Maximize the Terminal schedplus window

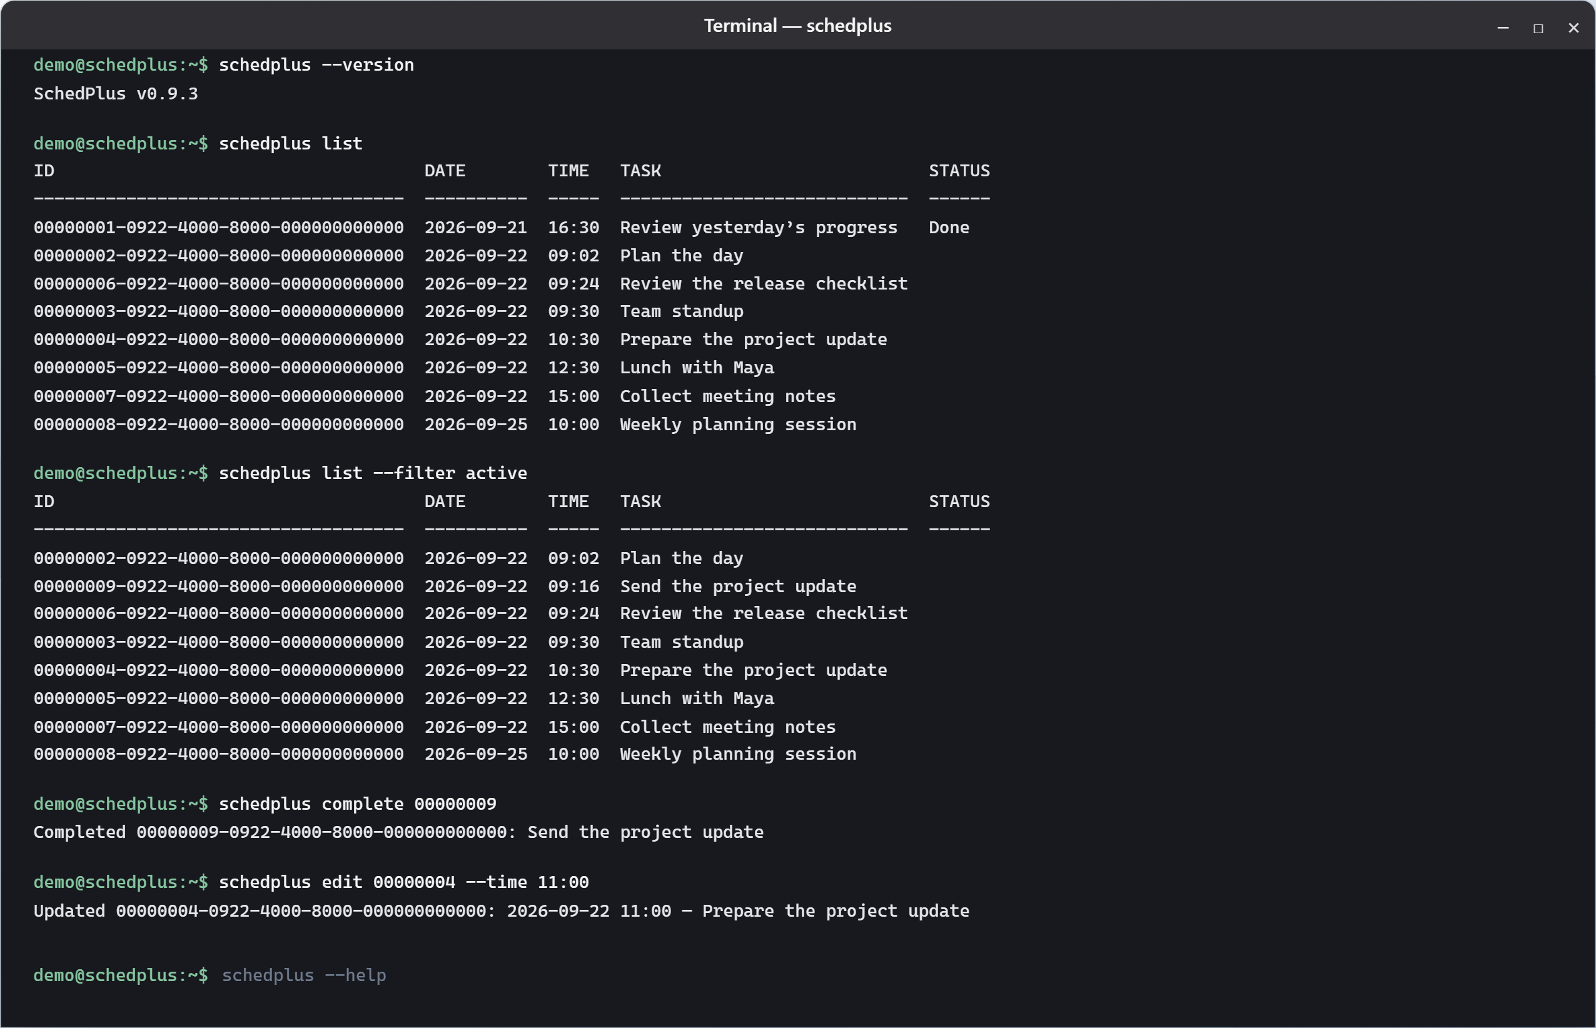click(x=1538, y=28)
